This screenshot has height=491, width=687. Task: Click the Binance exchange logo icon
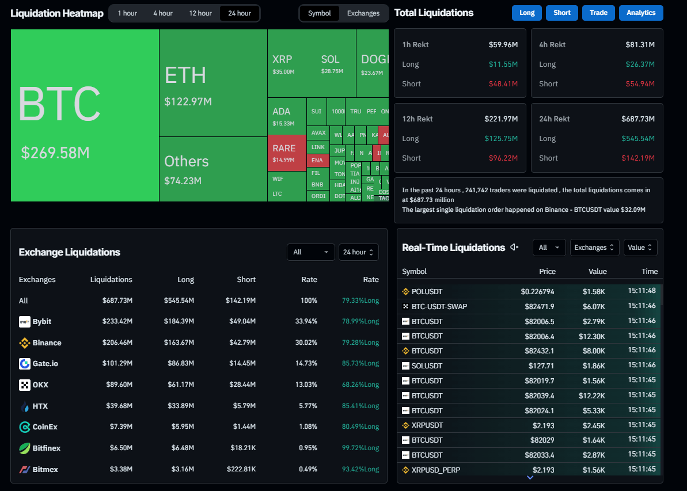point(25,343)
